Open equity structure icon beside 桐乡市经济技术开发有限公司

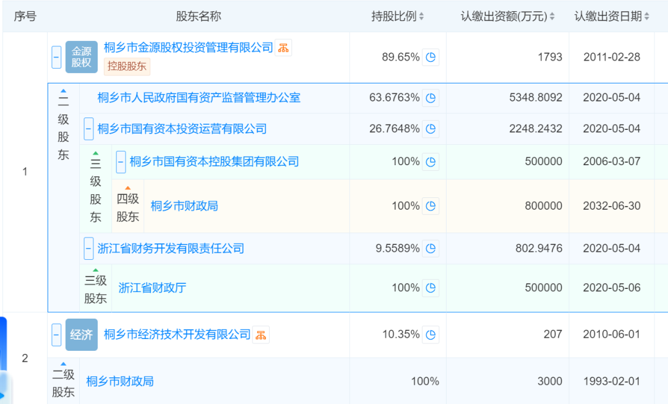coord(261,335)
